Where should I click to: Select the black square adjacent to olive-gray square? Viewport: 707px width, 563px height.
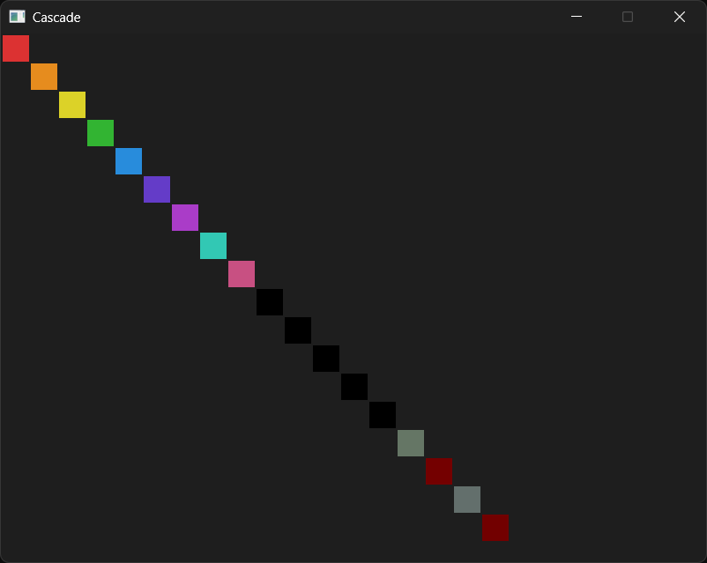tap(383, 415)
